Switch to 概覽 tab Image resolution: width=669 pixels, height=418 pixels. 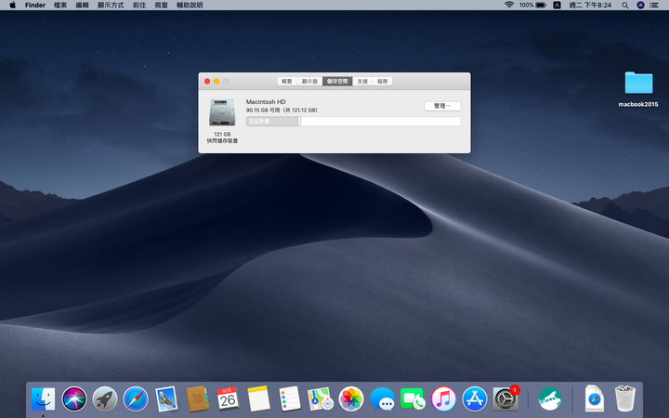(287, 81)
